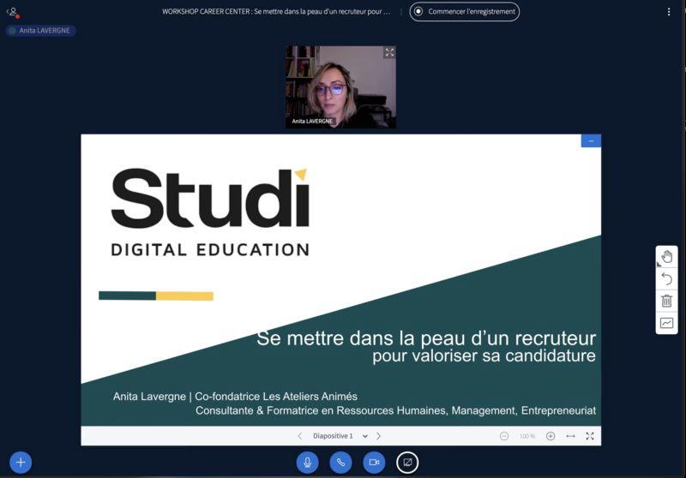Mute the microphone
686x478 pixels.
click(x=308, y=463)
